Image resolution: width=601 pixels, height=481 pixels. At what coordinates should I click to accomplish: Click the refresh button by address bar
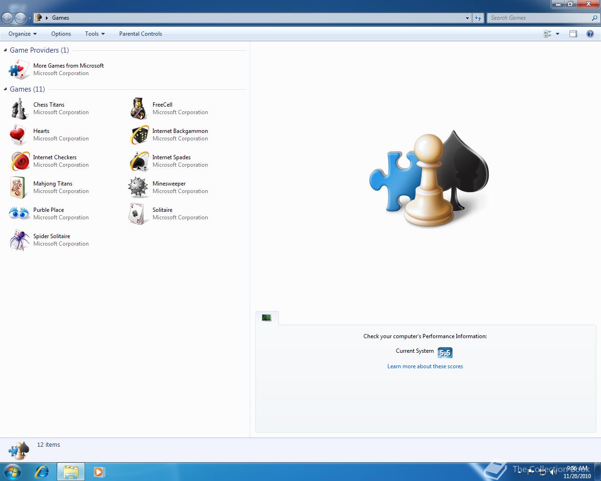(478, 18)
